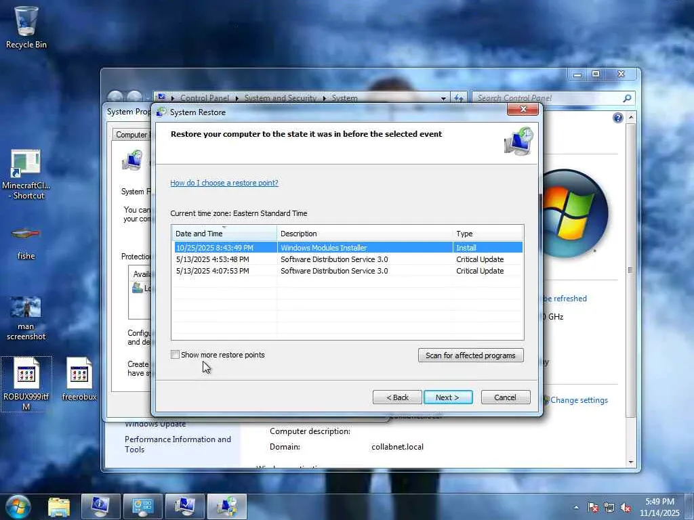Click the Back button in System Restore
Screen dimensions: 694x520
tap(397, 397)
